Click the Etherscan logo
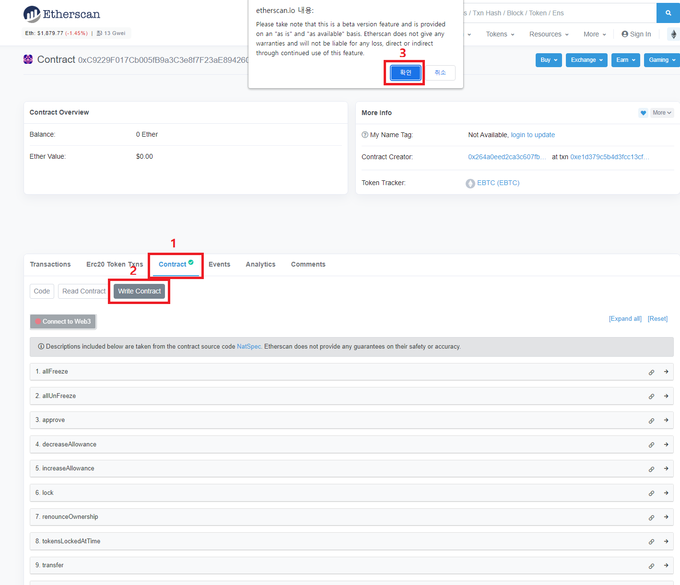Image resolution: width=680 pixels, height=585 pixels. click(62, 14)
